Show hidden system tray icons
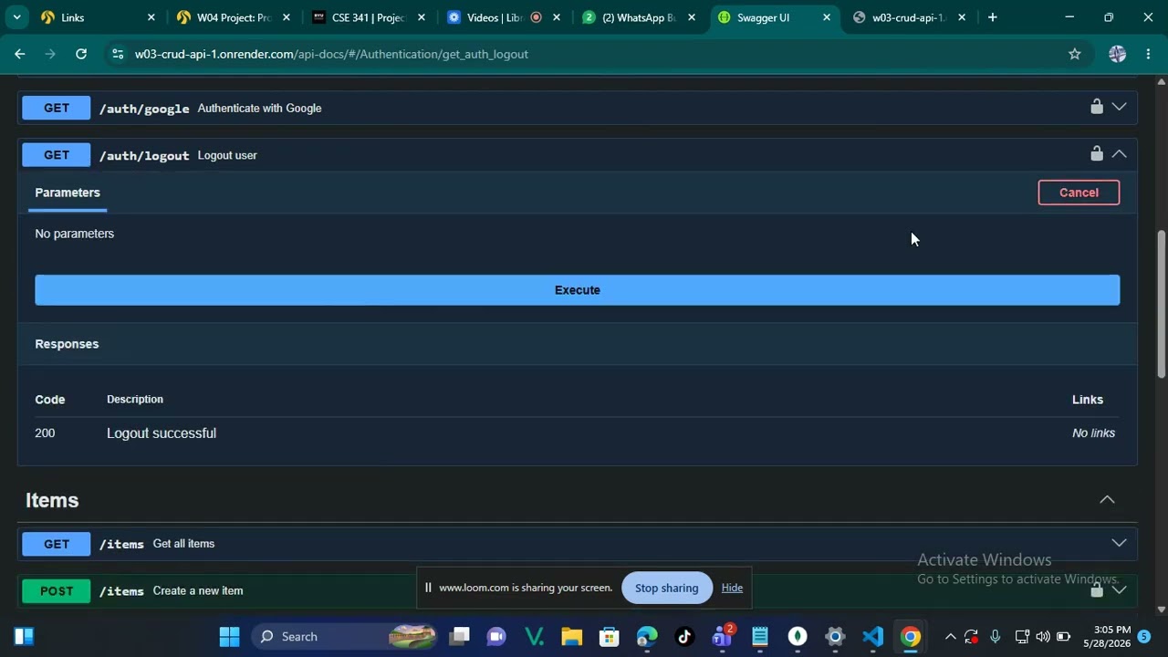This screenshot has width=1168, height=657. pyautogui.click(x=950, y=636)
